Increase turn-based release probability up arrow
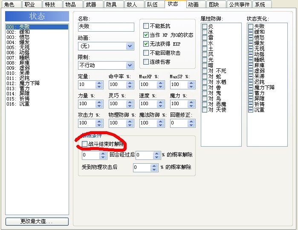298x230 pixels. point(157,153)
